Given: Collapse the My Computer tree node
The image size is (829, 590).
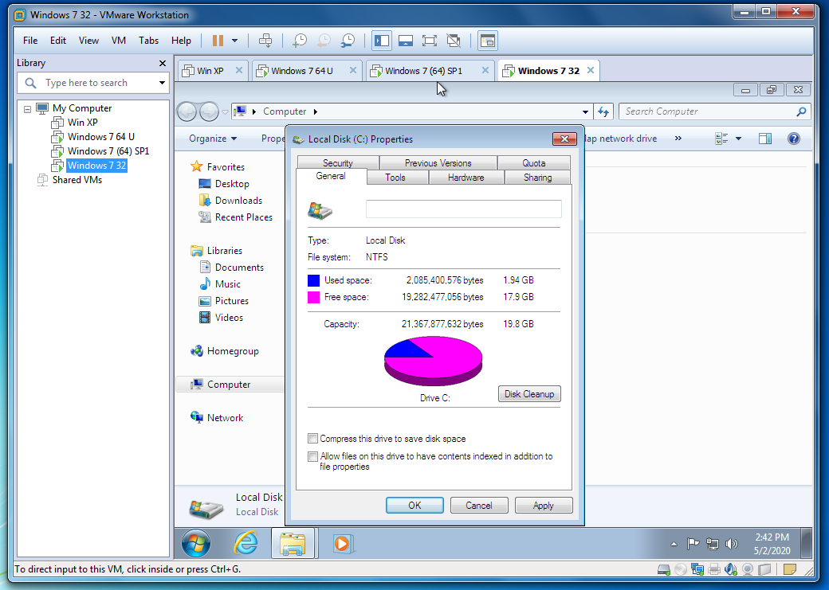Looking at the screenshot, I should click(27, 109).
